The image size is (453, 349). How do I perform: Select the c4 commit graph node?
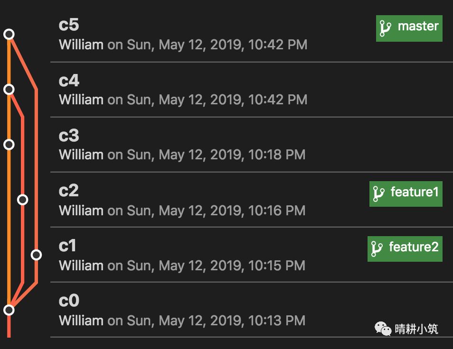tap(9, 89)
